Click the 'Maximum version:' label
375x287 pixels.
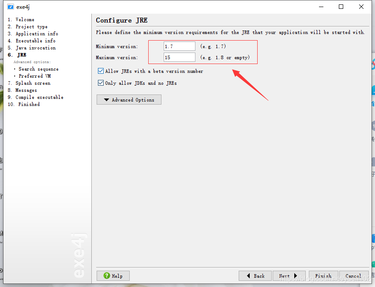pyautogui.click(x=117, y=57)
